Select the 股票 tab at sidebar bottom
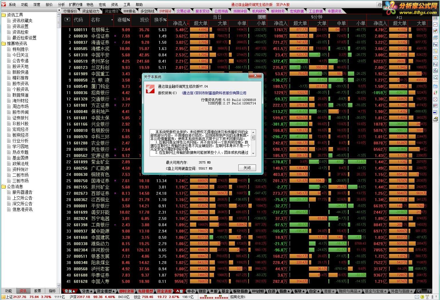This screenshot has height=300, width=440. [37, 291]
